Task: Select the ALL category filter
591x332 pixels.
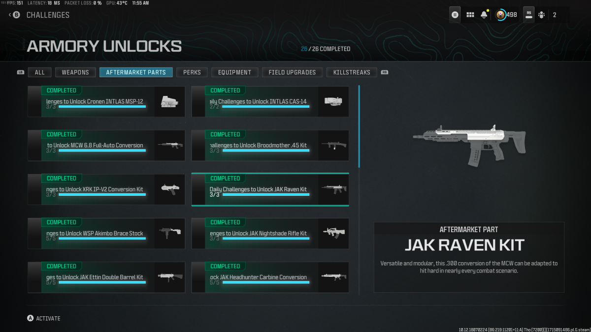Action: (x=39, y=72)
